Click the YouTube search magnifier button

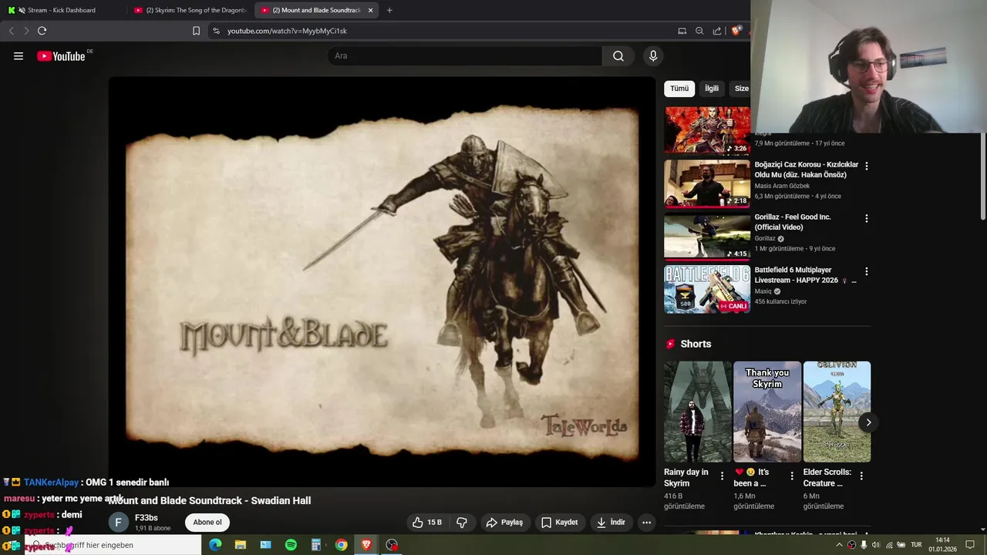click(618, 55)
